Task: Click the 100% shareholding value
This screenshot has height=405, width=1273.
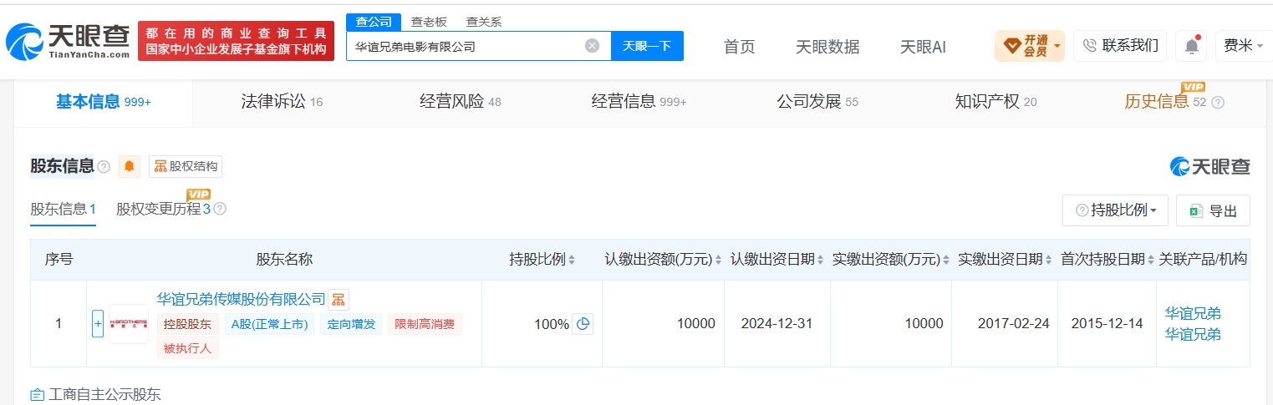Action: [x=552, y=324]
